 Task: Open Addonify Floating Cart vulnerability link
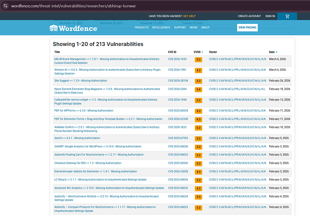(99, 155)
